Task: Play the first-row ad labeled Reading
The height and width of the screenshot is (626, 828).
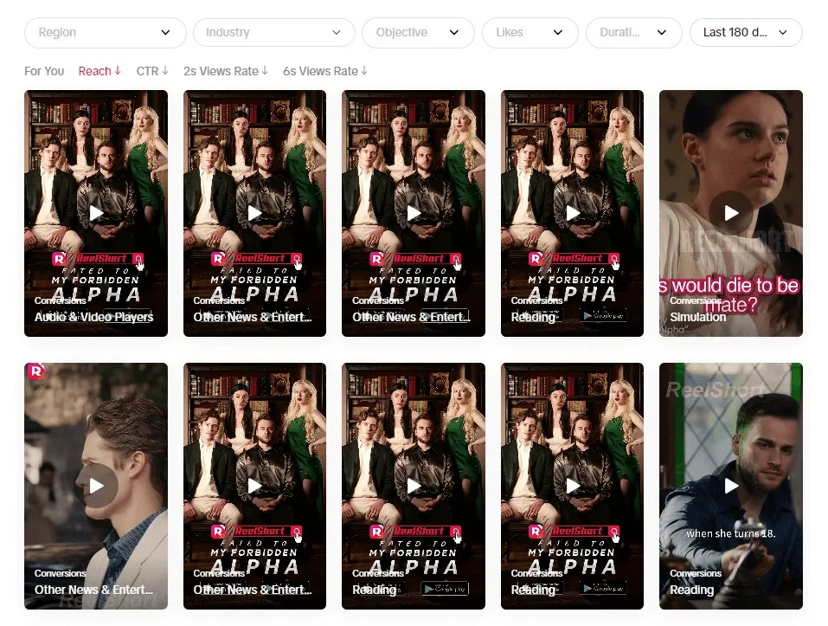Action: tap(573, 213)
